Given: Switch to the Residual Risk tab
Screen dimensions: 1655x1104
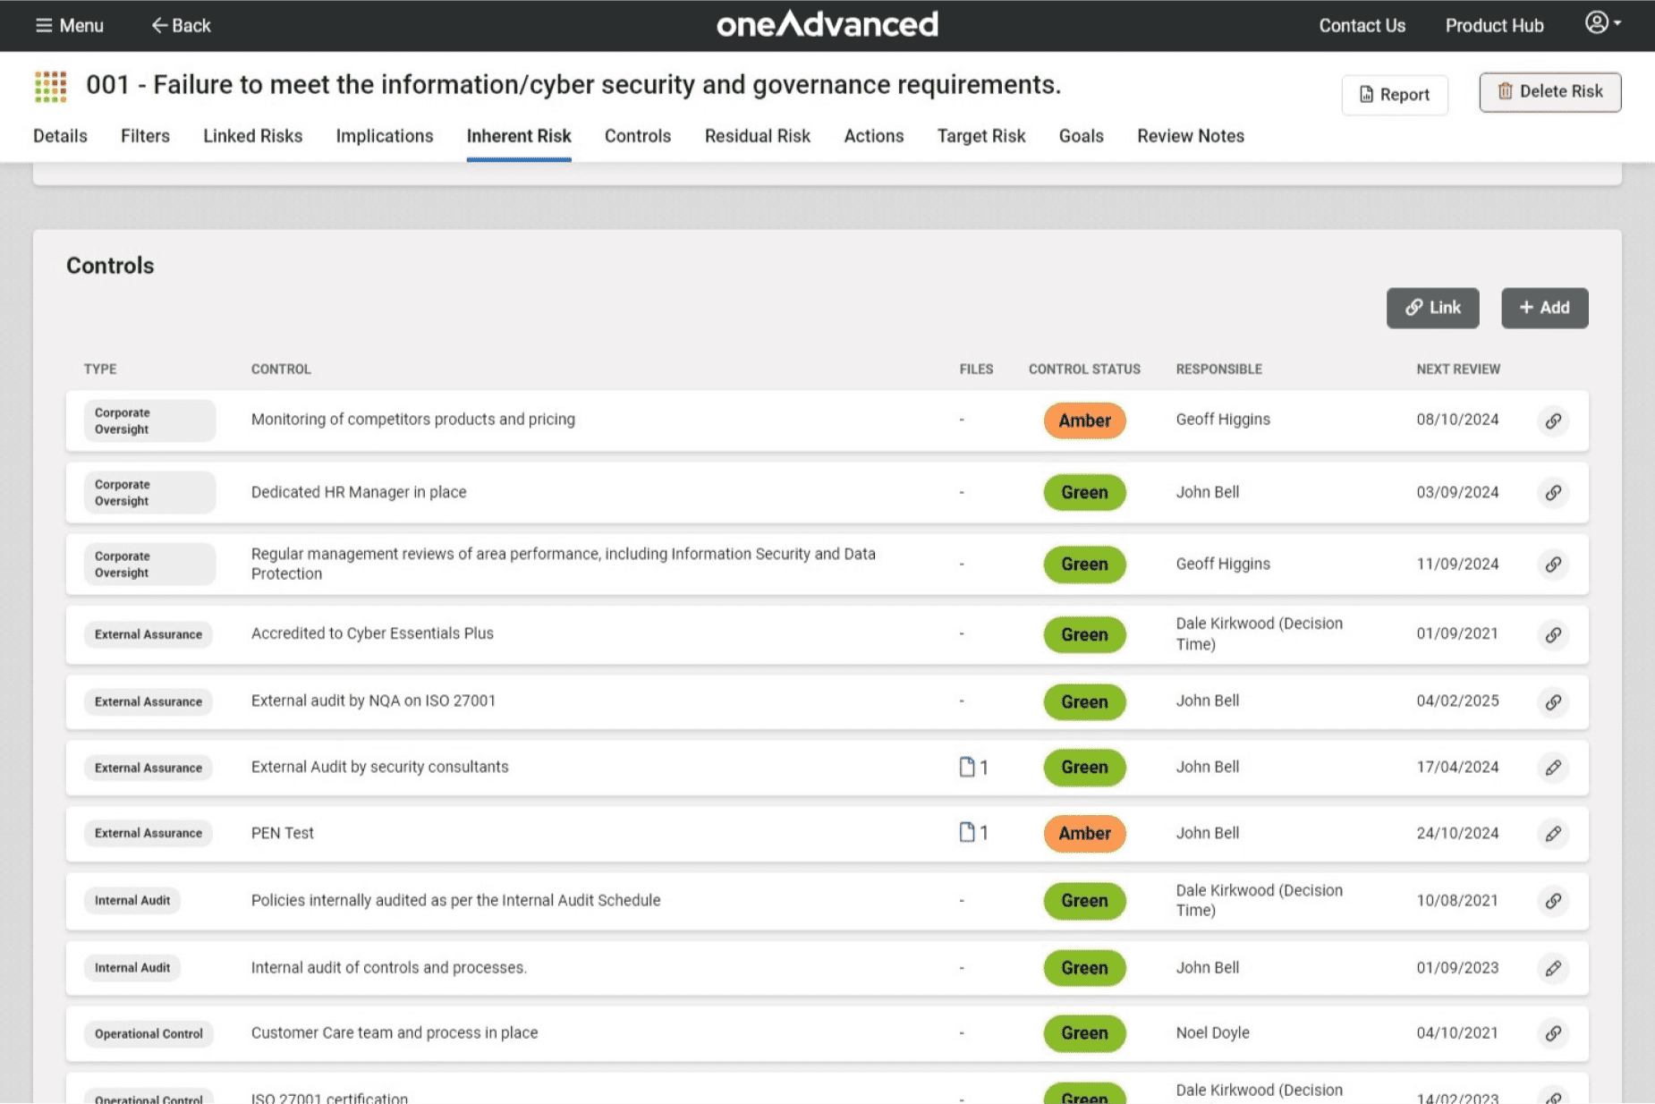Looking at the screenshot, I should tap(757, 136).
